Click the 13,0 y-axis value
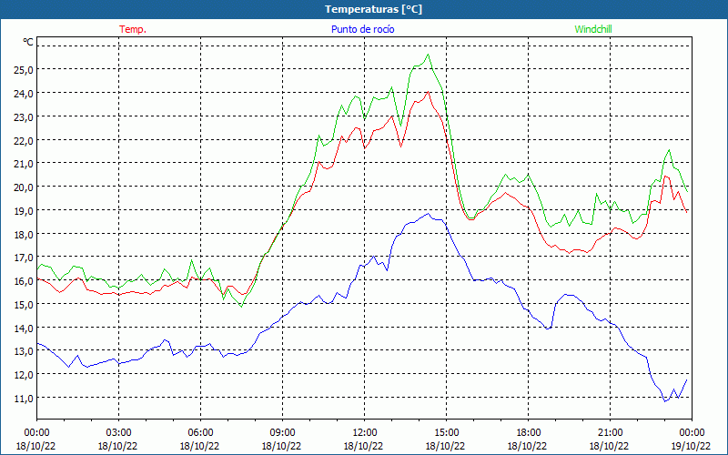This screenshot has height=455, width=728. pos(24,351)
